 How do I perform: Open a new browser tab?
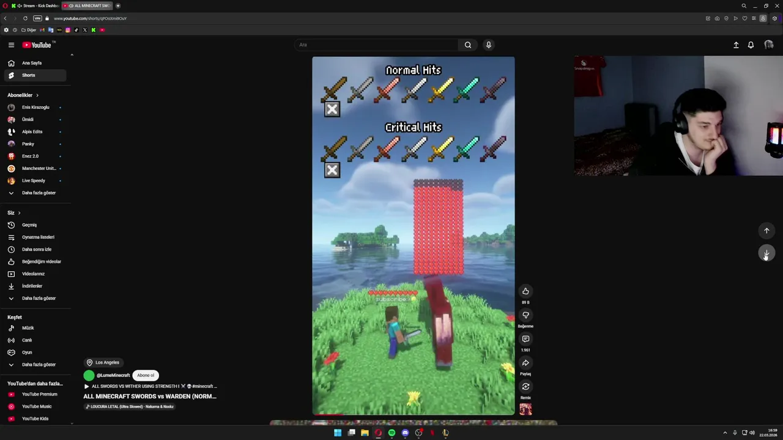click(x=118, y=5)
